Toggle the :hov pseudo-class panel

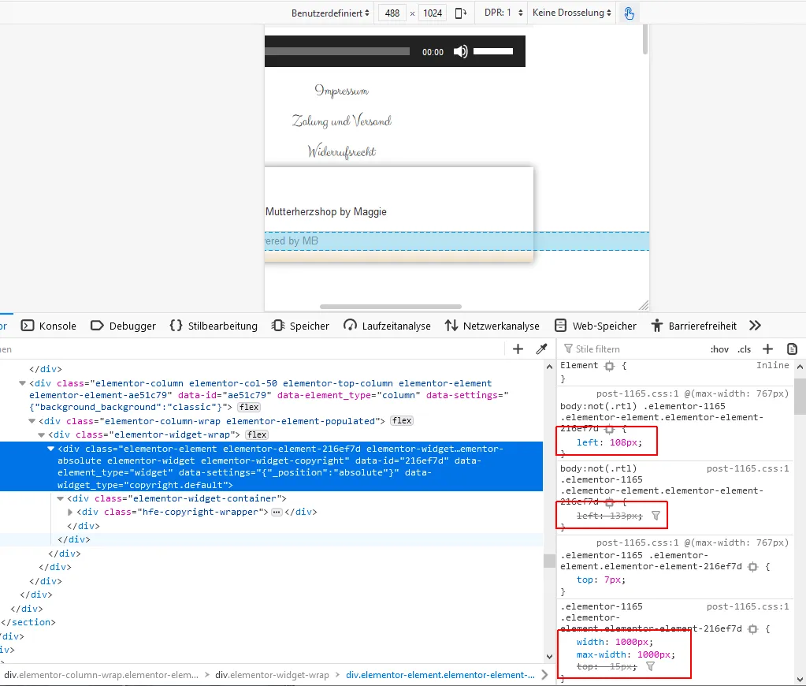(719, 349)
